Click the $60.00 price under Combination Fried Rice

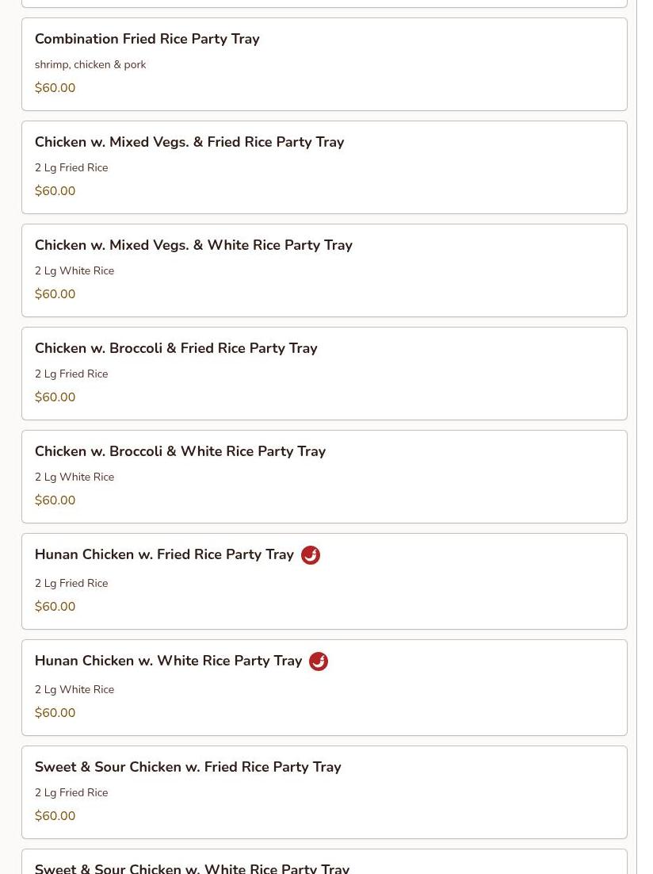[x=55, y=87]
